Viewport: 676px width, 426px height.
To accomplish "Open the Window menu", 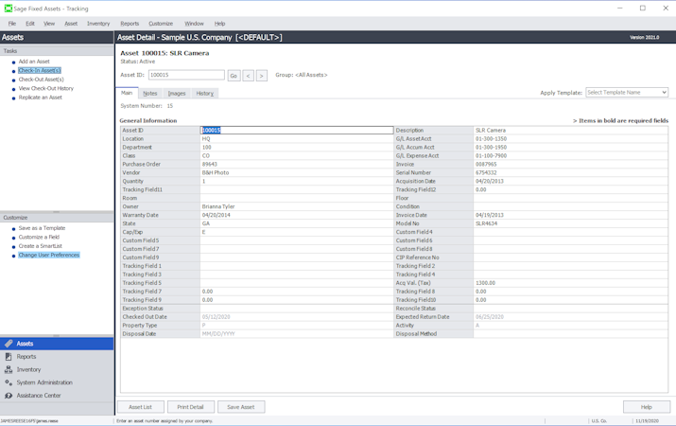I will pyautogui.click(x=194, y=24).
